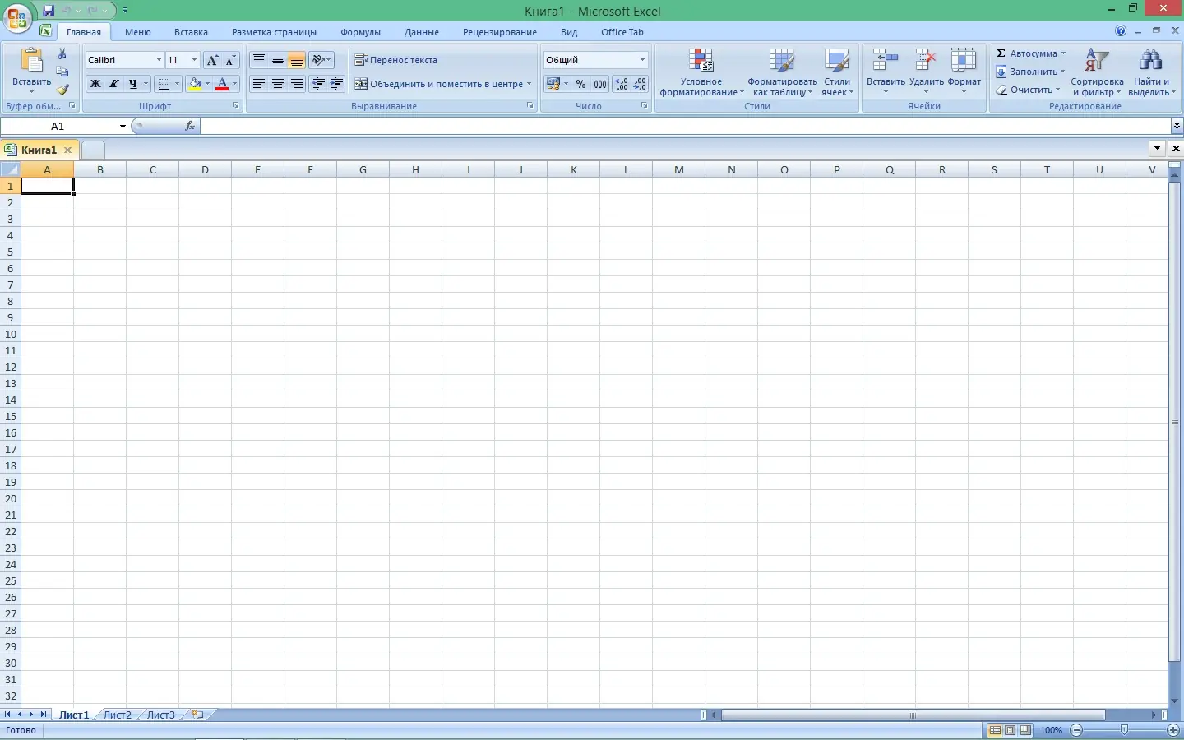This screenshot has width=1184, height=740.
Task: Open Стили ячеек styles gallery
Action: (837, 72)
